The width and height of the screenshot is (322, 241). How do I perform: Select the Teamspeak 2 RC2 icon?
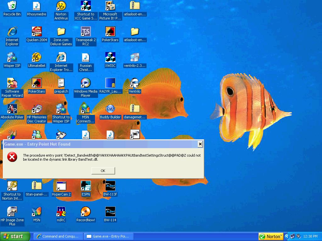coord(86,32)
